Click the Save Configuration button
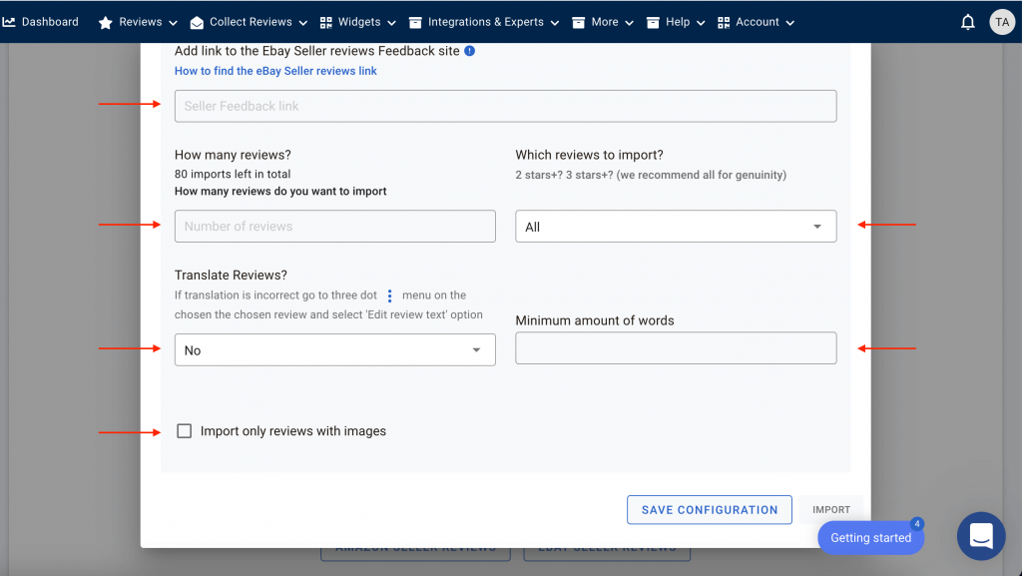Screen dimensions: 1022x576 [x=710, y=509]
